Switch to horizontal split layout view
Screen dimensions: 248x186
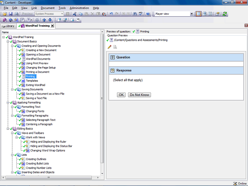click(x=204, y=14)
